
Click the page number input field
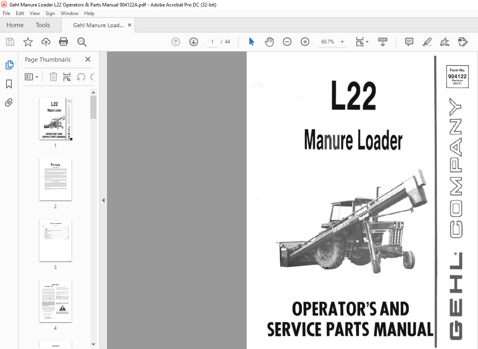point(212,42)
